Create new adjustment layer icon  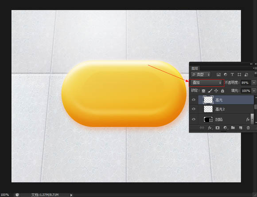[225, 127]
